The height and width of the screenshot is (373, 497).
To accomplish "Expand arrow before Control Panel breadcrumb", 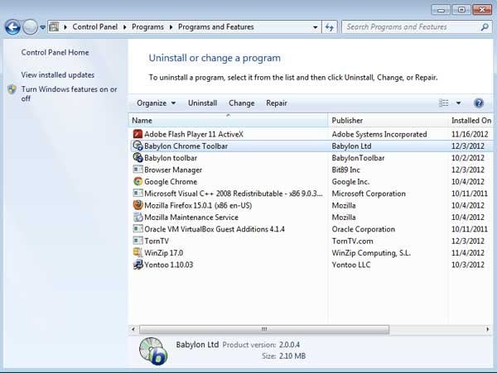I will tap(65, 27).
